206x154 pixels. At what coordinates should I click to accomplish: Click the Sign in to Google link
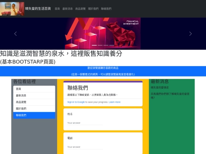(76, 102)
